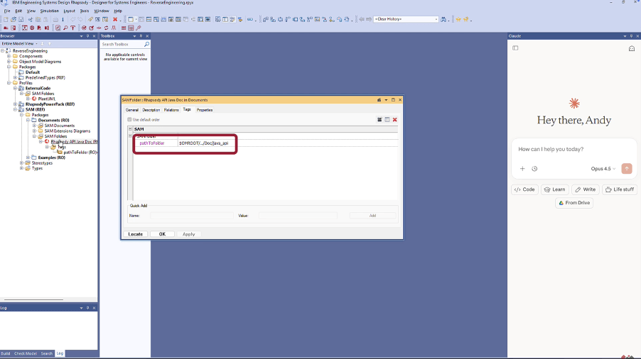Click the star with plus add-favorite icon
Screen dimensions: 641x359
tap(465, 19)
